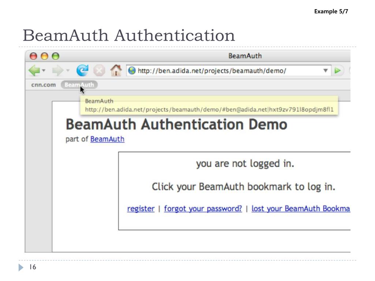Click the tooltip bookmark URL text
Viewport: 375px width, 281px height.
(x=209, y=110)
